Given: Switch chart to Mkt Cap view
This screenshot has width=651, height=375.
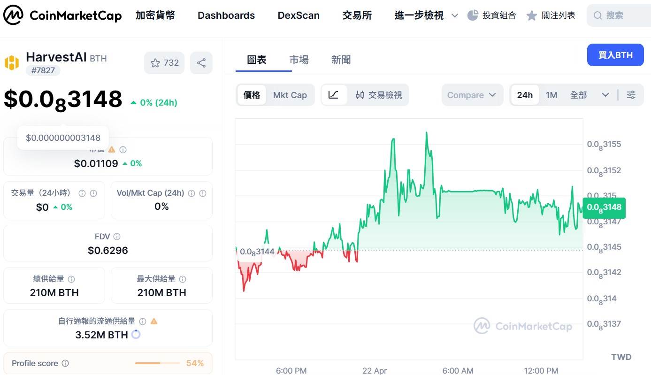Looking at the screenshot, I should pos(290,94).
